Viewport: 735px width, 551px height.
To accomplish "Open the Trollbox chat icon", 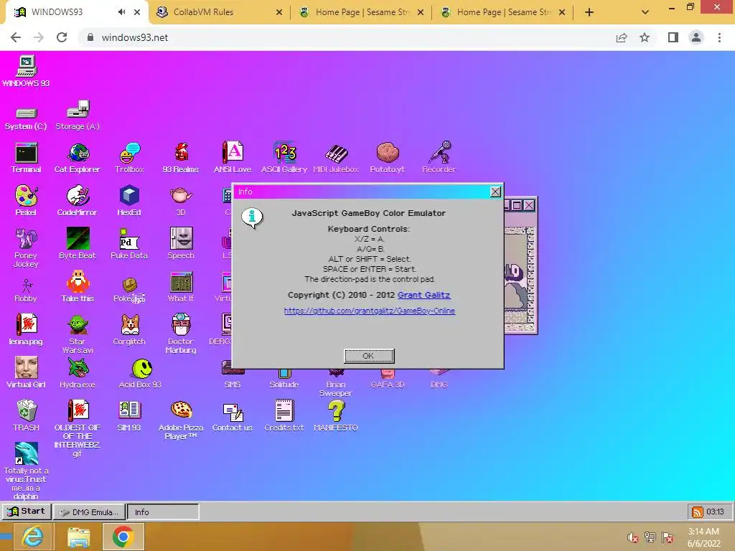I will [x=129, y=158].
